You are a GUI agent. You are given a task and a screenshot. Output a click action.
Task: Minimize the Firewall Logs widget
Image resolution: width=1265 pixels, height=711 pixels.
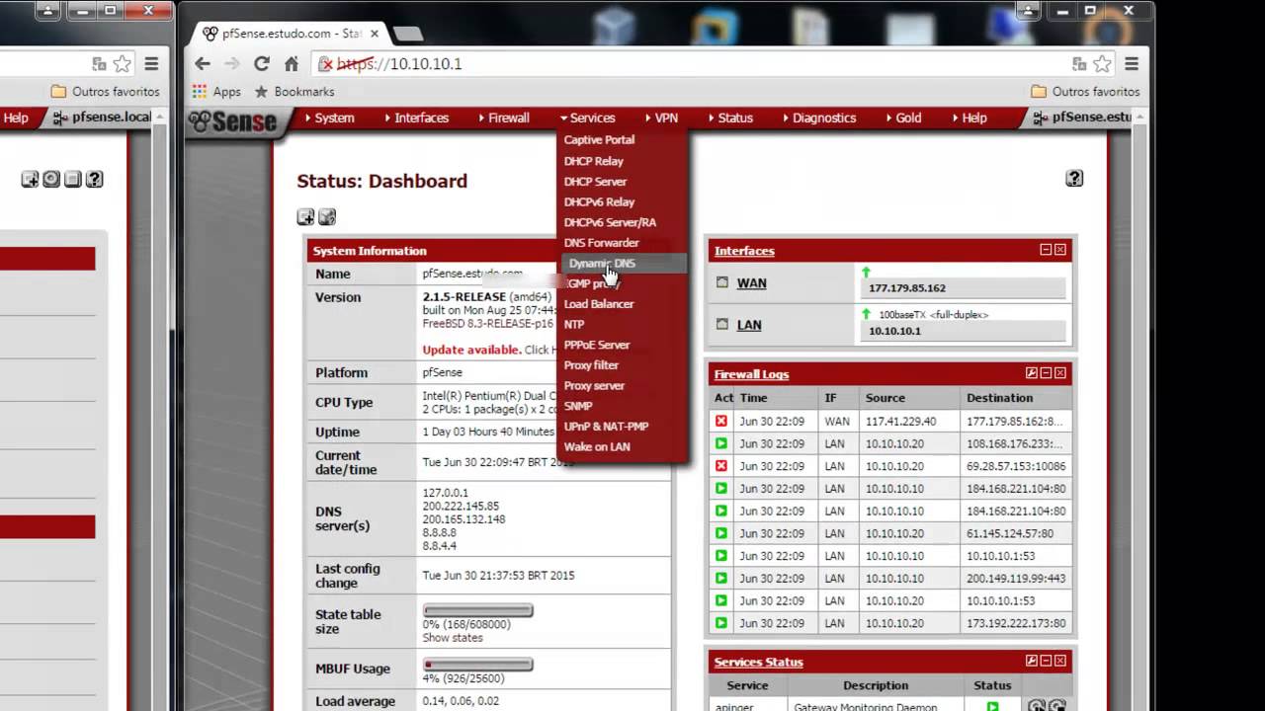[x=1046, y=373]
